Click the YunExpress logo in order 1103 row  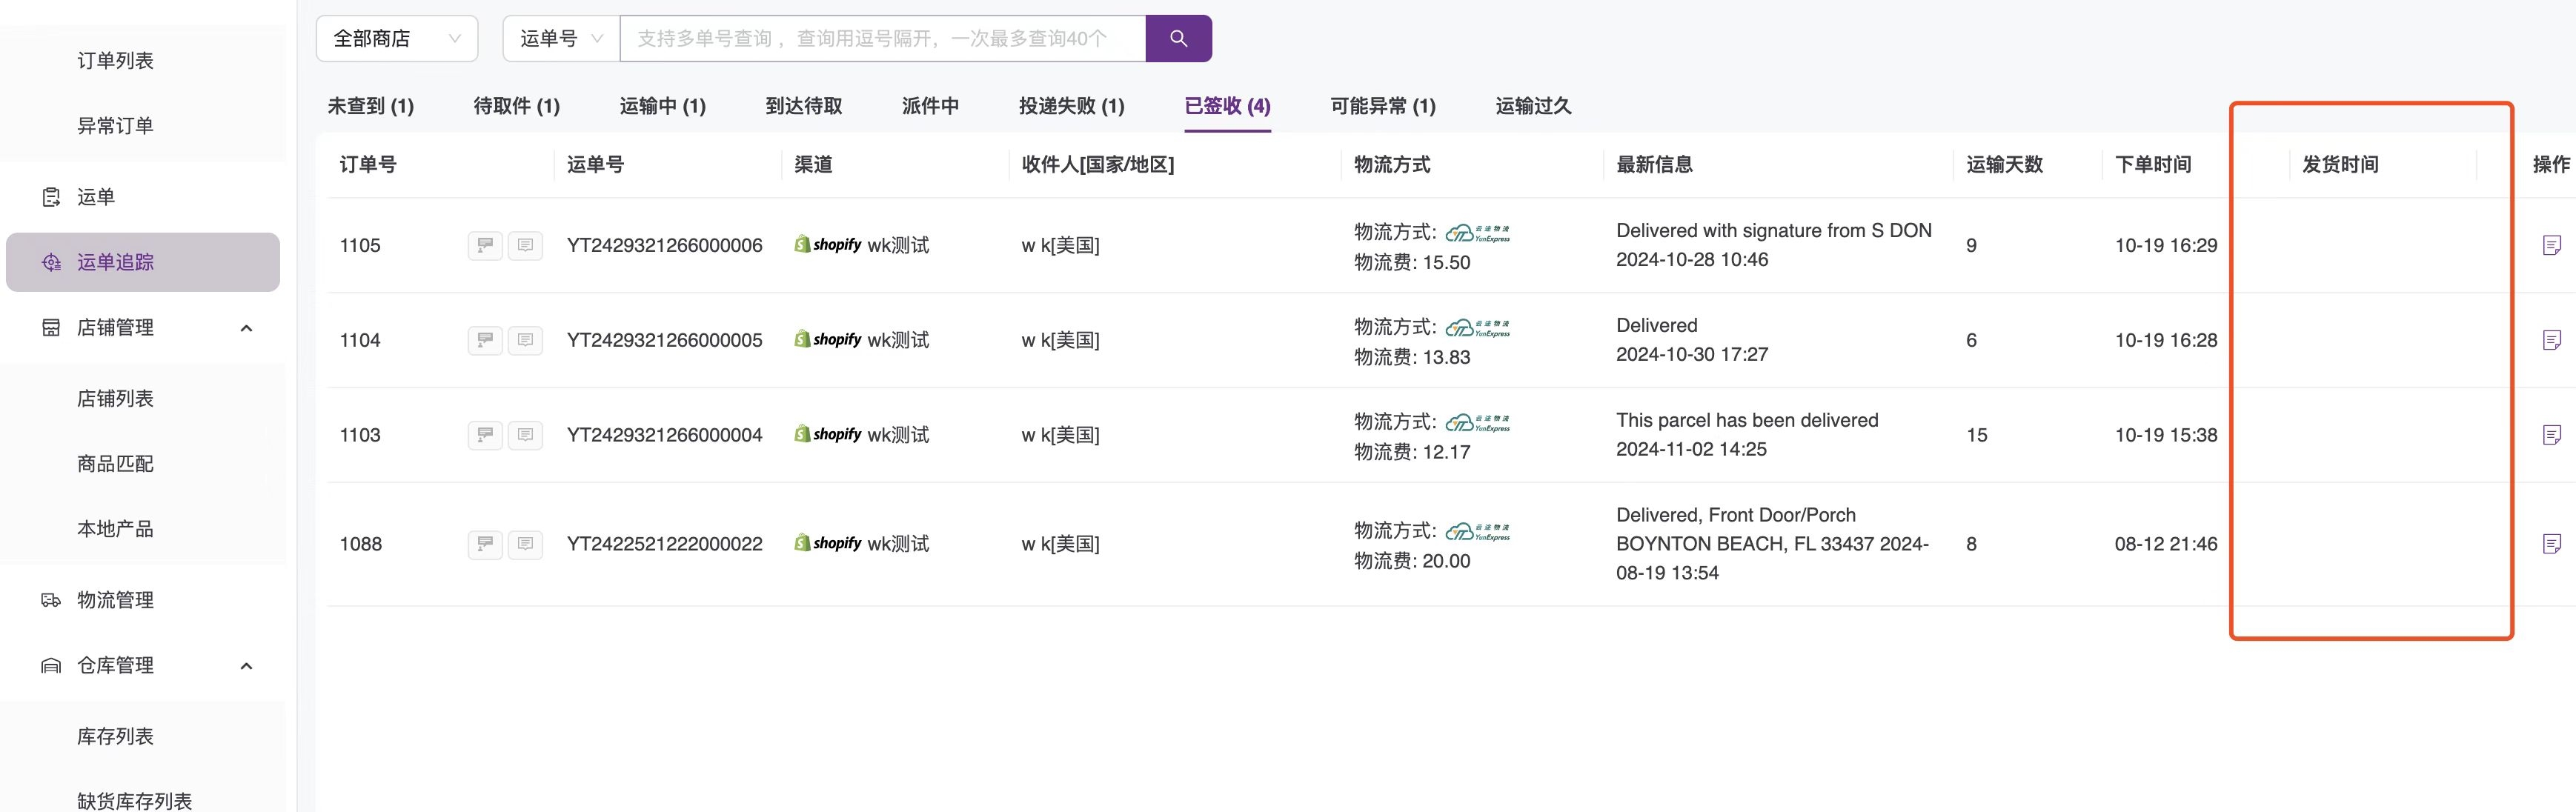(x=1478, y=423)
